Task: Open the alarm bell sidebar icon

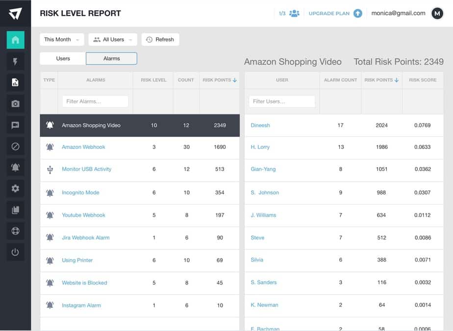Action: click(15, 167)
